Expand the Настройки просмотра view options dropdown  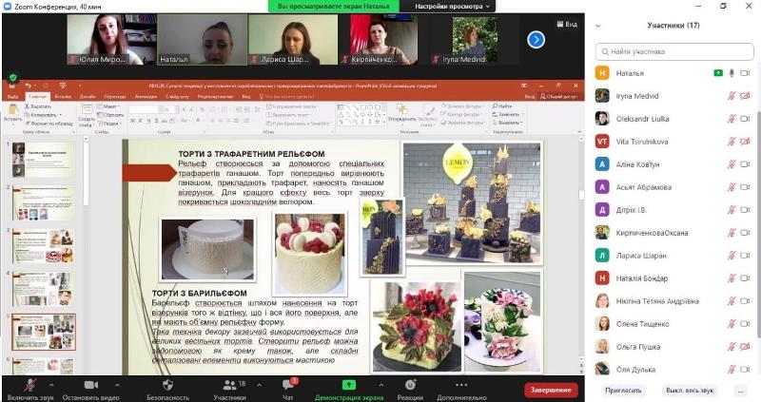coord(452,7)
